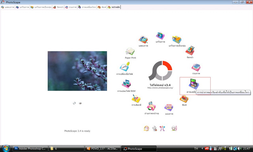The height and width of the screenshot is (152, 253).
Task: Switch to the แก้ไขภาพเป็นกลุ่ม tab
Action: 41,7
